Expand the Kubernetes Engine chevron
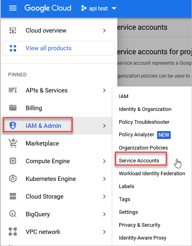 point(104,179)
